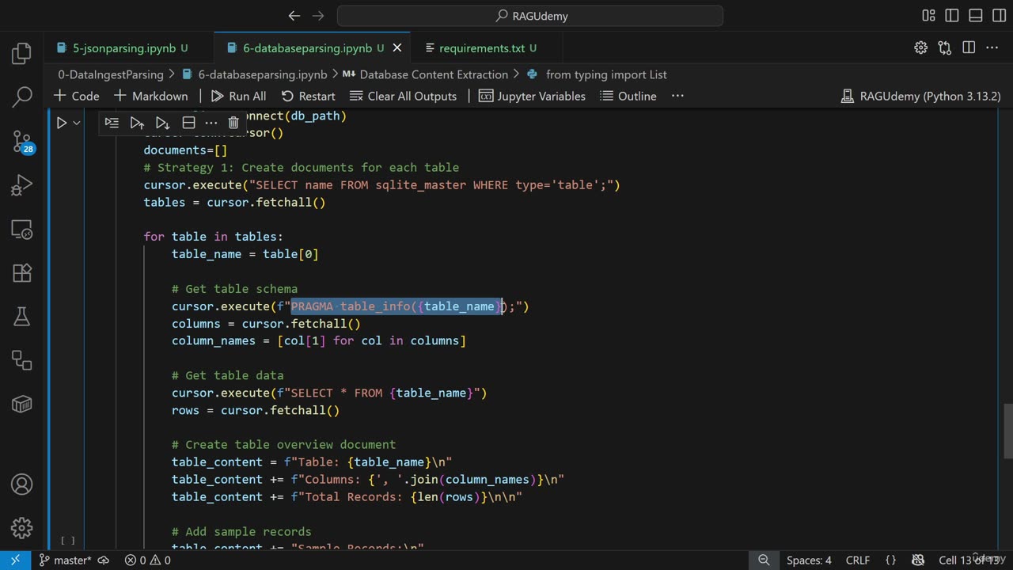Change indentation Spaces: 4
1013x570 pixels.
coord(809,560)
